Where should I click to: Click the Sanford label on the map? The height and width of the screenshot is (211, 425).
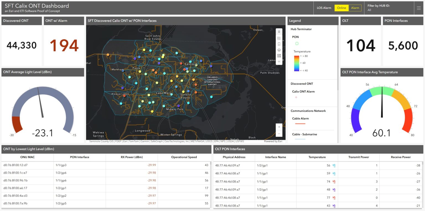pyautogui.click(x=191, y=64)
